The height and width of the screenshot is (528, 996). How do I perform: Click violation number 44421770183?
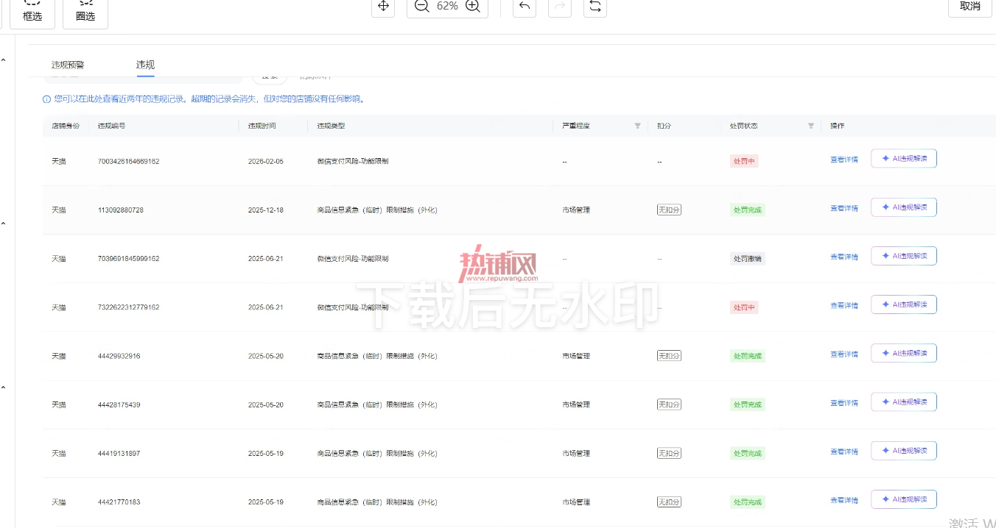click(x=119, y=502)
